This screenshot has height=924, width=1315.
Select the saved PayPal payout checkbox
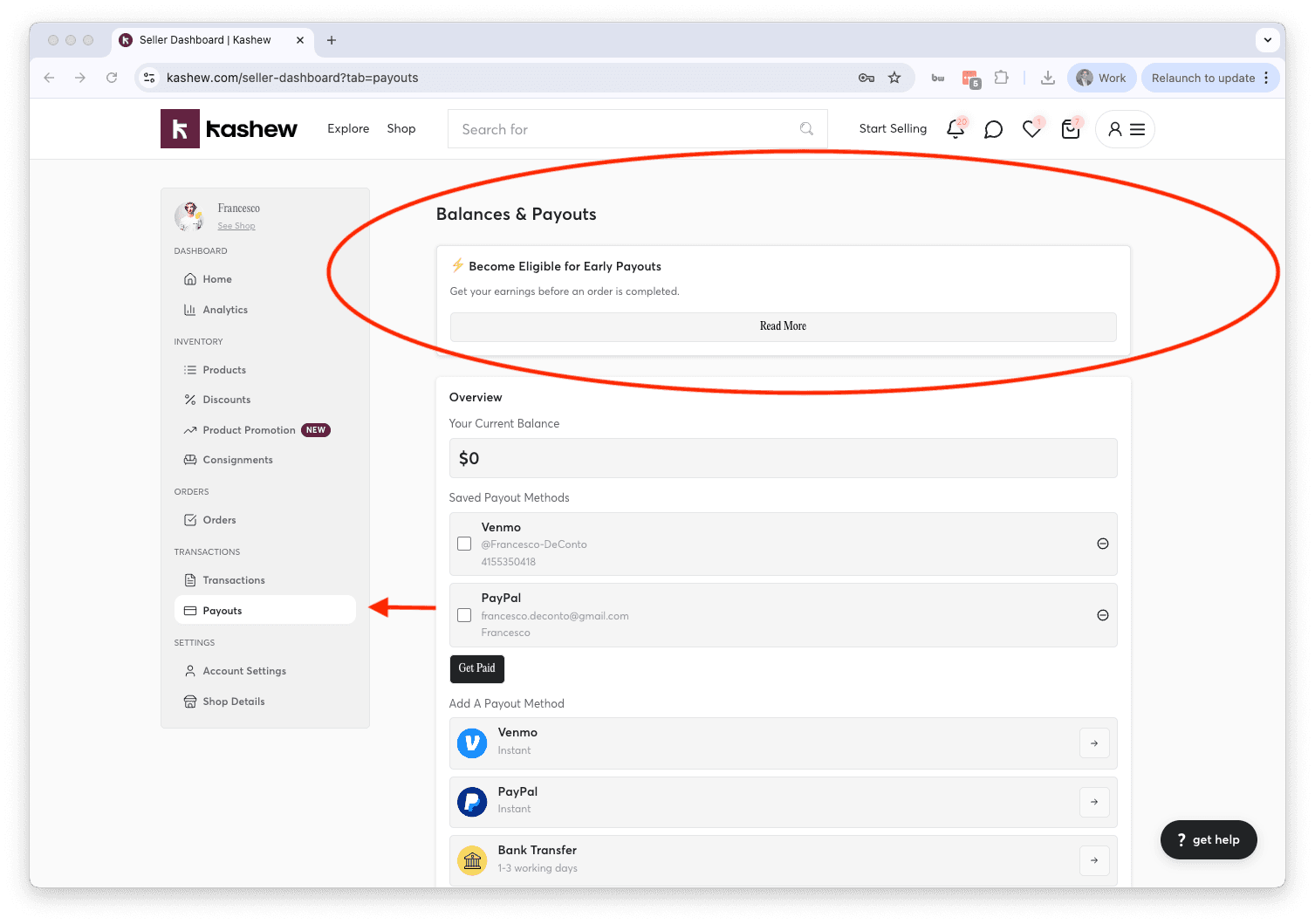click(x=464, y=615)
